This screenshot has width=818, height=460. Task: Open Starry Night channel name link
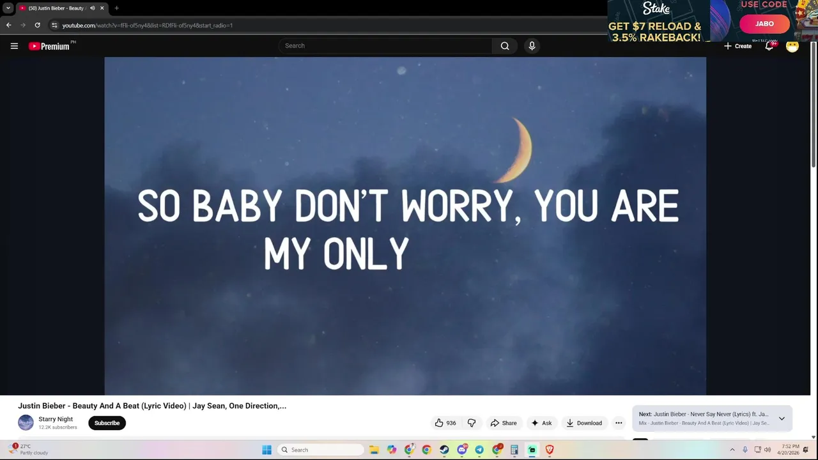[56, 419]
